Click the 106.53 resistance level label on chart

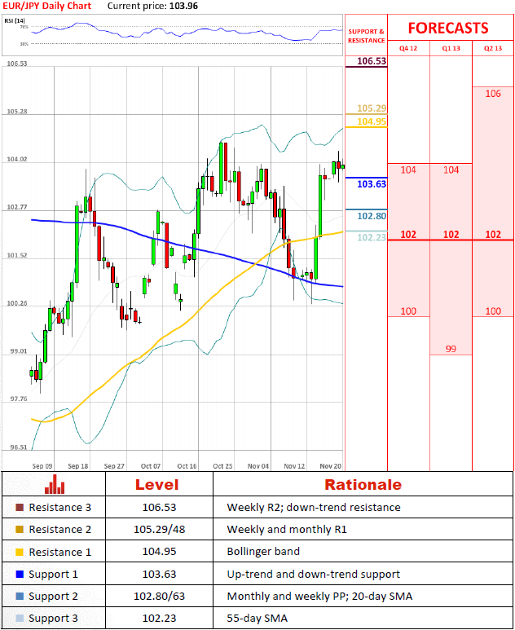pos(371,61)
